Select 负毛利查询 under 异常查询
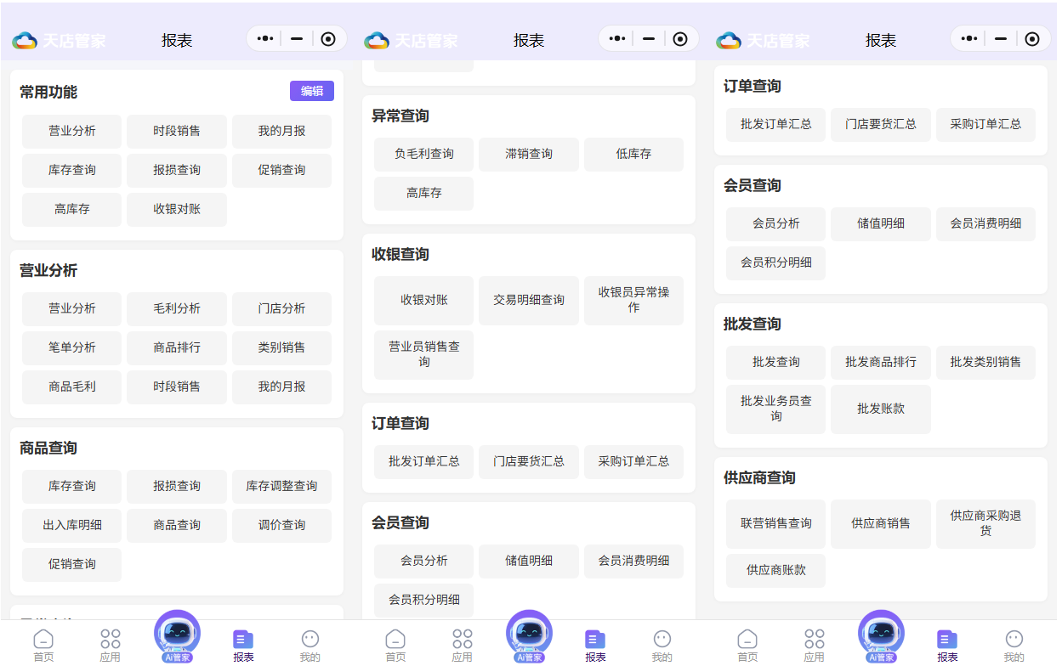1062x666 pixels. 423,154
